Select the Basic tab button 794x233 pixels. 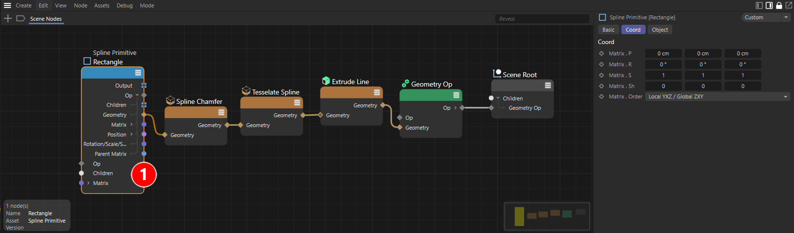point(608,30)
